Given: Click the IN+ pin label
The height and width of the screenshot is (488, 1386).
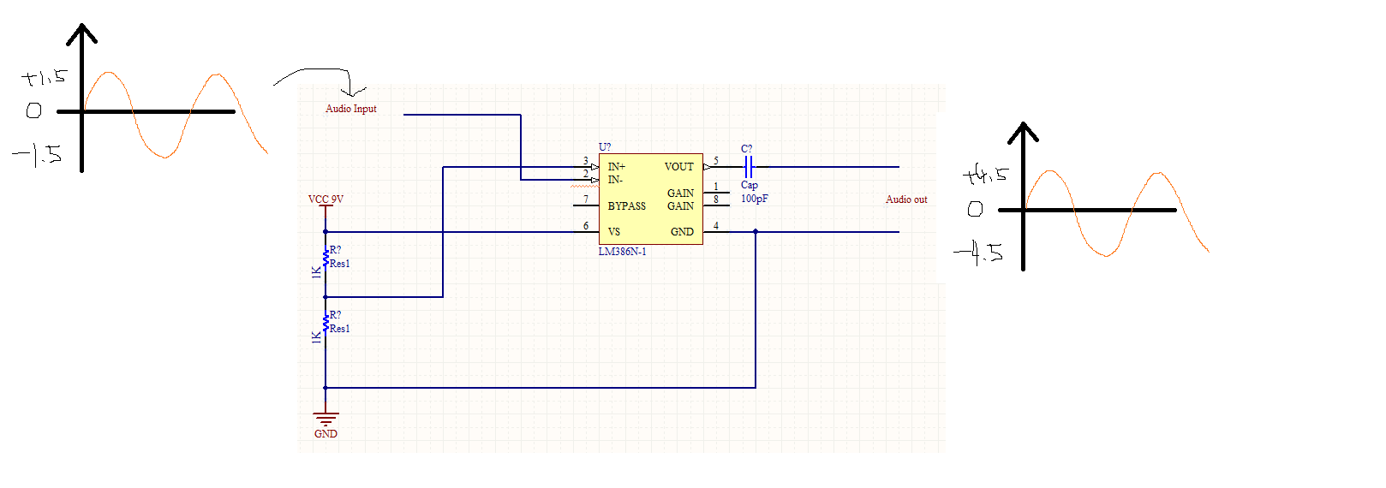Looking at the screenshot, I should tap(617, 167).
